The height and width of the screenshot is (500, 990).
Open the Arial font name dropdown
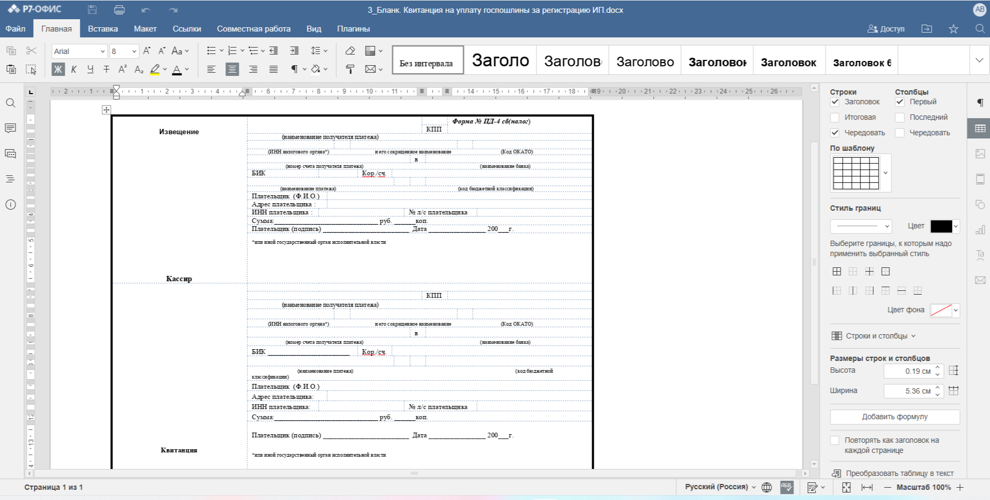click(102, 51)
